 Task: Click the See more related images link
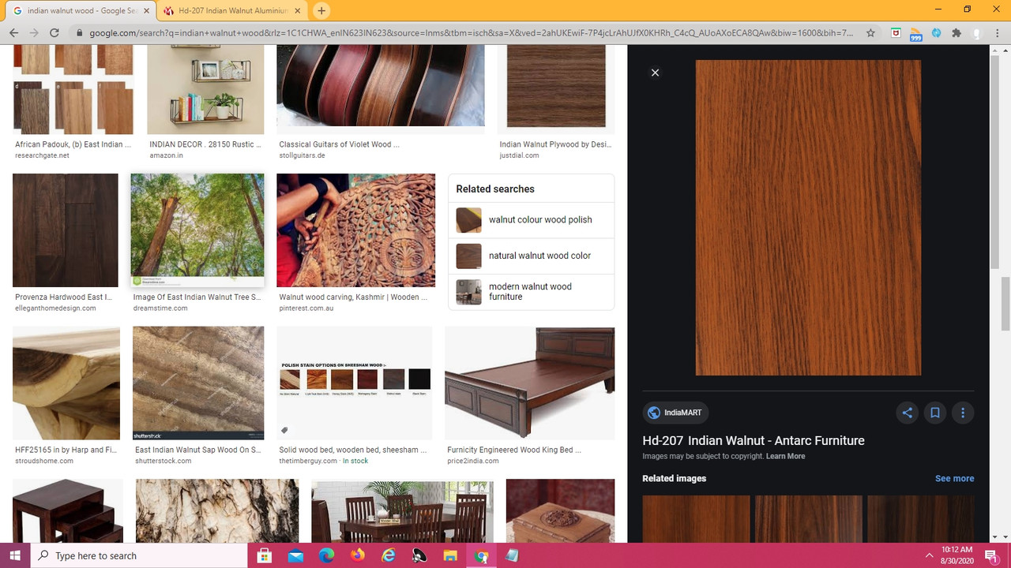(x=954, y=478)
